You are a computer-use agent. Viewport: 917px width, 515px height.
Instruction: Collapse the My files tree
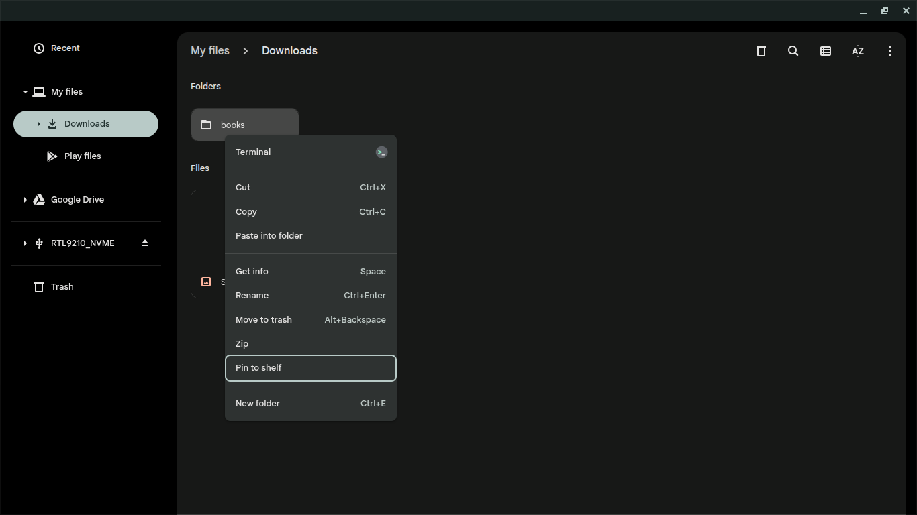25,92
